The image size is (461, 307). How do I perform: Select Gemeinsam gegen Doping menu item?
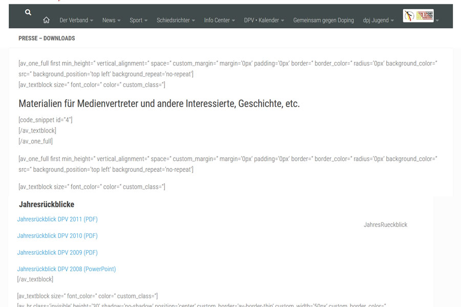323,20
